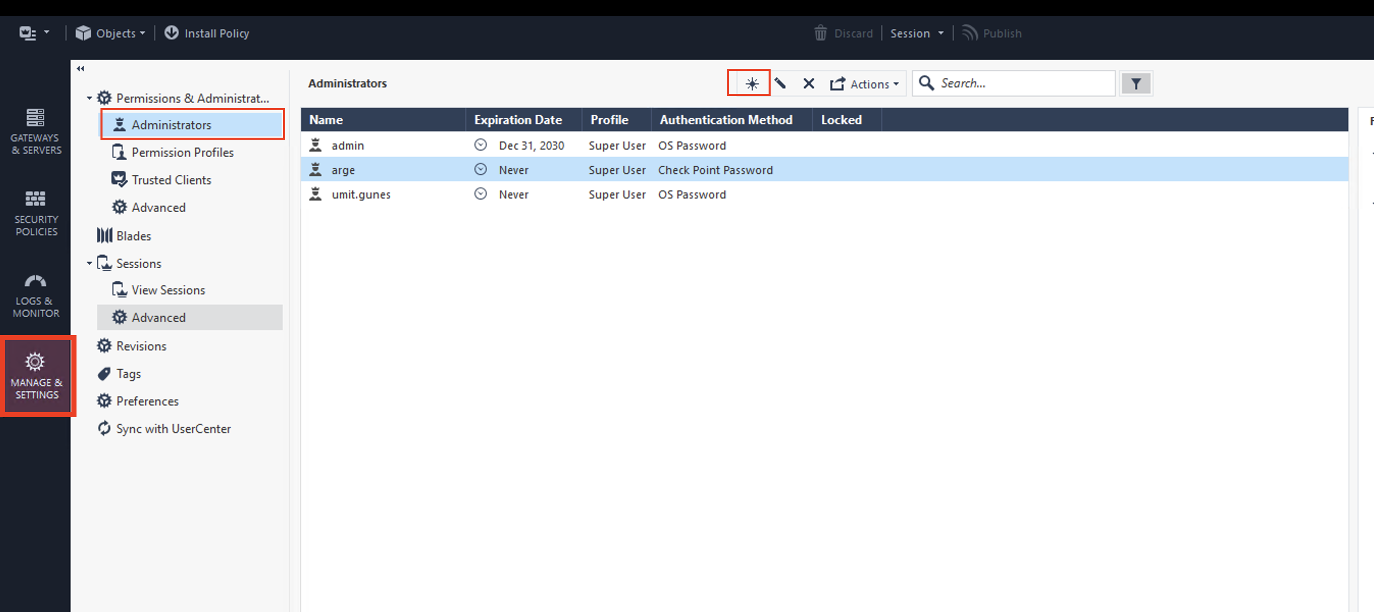This screenshot has width=1374, height=612.
Task: Select Permissions & Administrators node
Action: tap(183, 98)
